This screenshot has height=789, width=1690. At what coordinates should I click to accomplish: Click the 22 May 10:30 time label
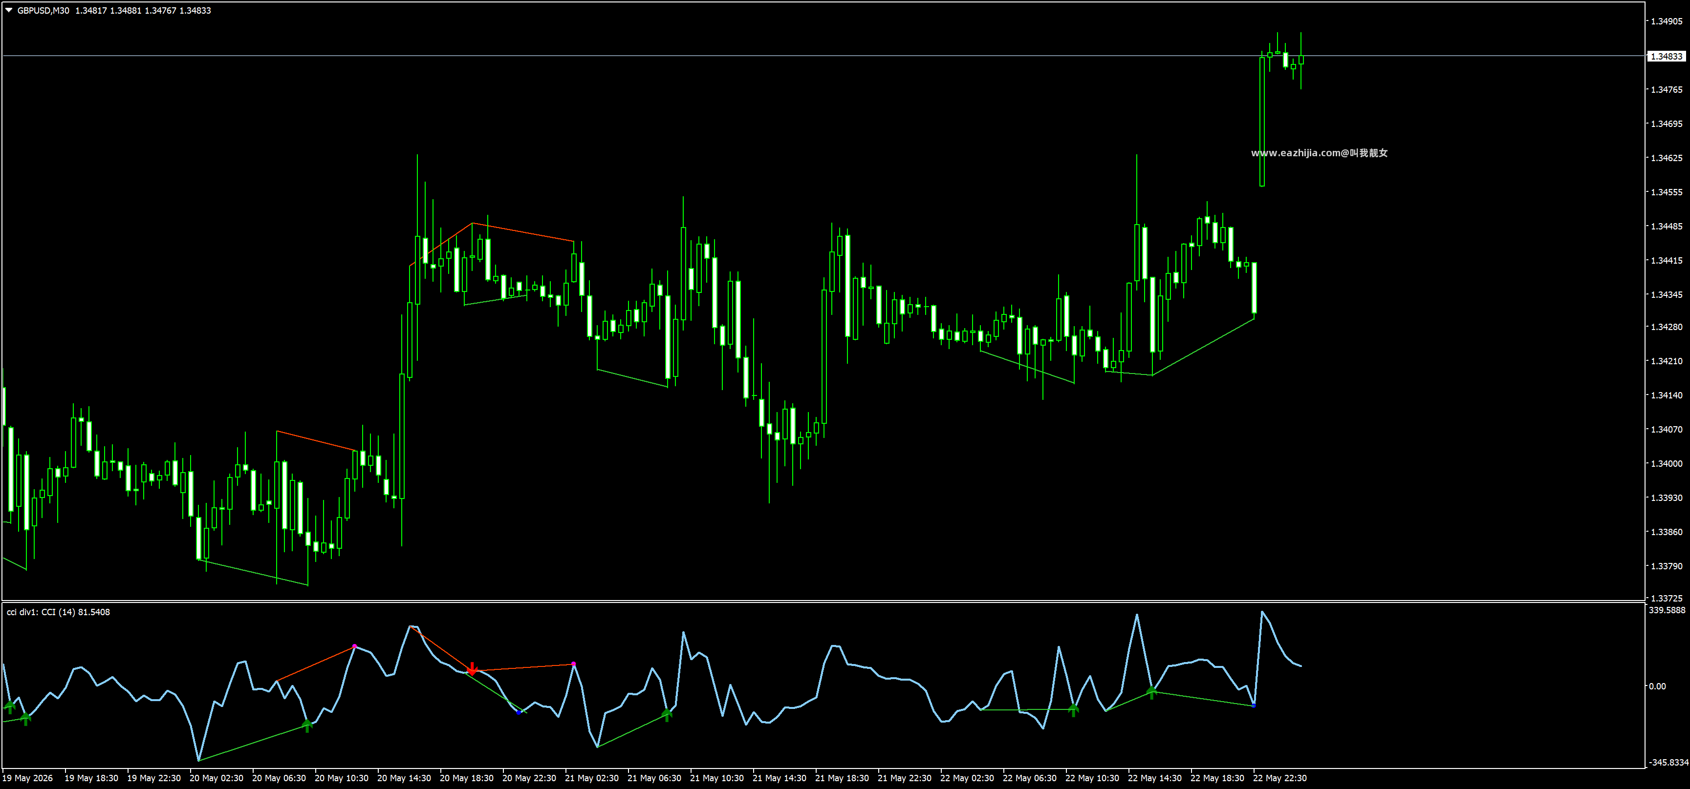[x=1092, y=778]
